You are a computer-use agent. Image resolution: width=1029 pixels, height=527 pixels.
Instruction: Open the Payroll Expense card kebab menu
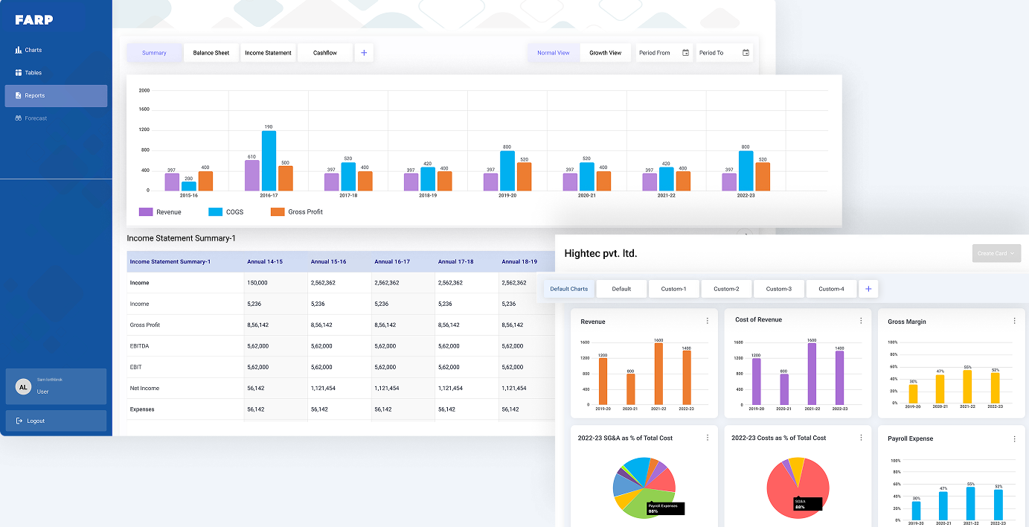(1013, 438)
